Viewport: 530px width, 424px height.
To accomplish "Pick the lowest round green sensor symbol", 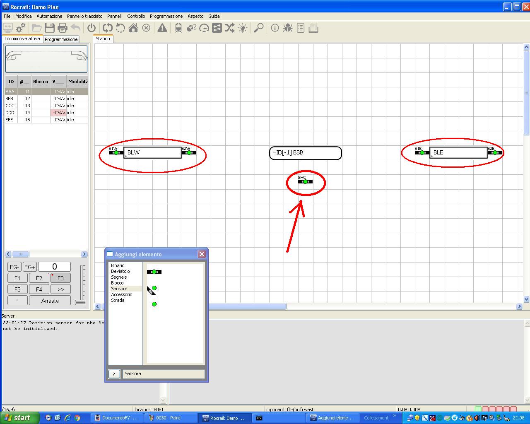I will coord(154,304).
